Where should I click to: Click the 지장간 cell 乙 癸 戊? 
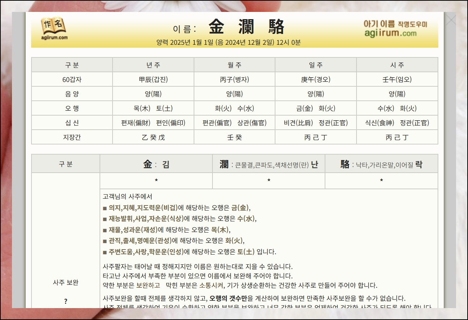[x=153, y=137]
